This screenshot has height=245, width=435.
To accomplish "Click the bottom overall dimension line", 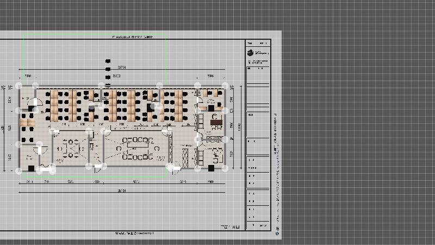I will click(x=122, y=192).
